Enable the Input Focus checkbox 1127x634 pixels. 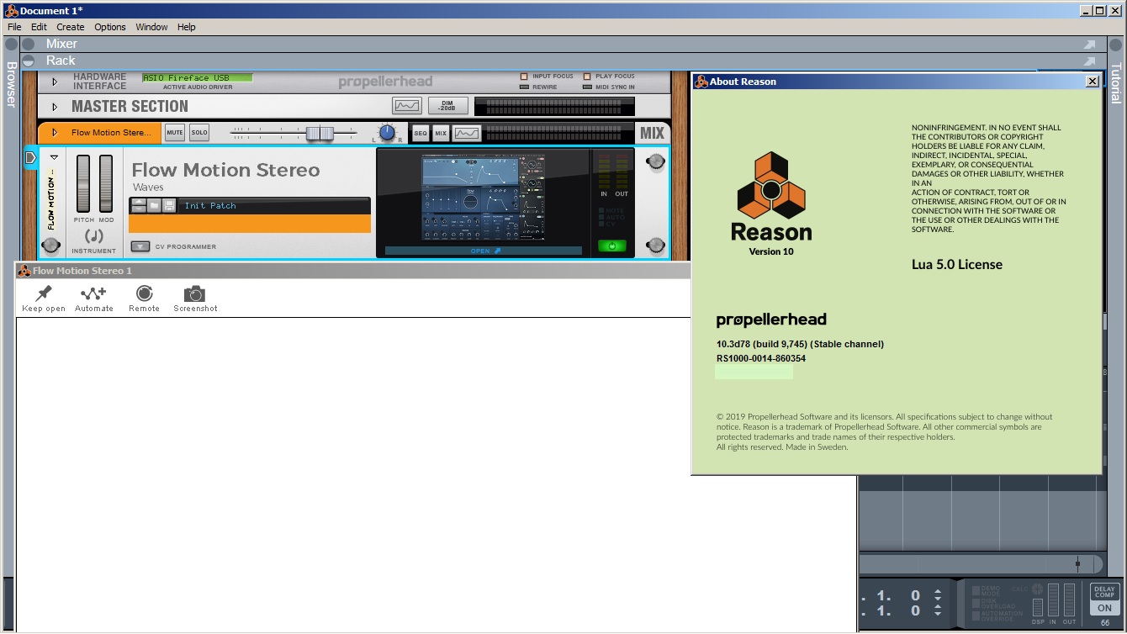tap(524, 77)
